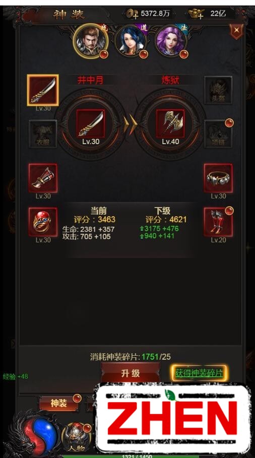This screenshot has height=458, width=255.
Task: Open the 获得神装碎片 link
Action: tap(199, 373)
